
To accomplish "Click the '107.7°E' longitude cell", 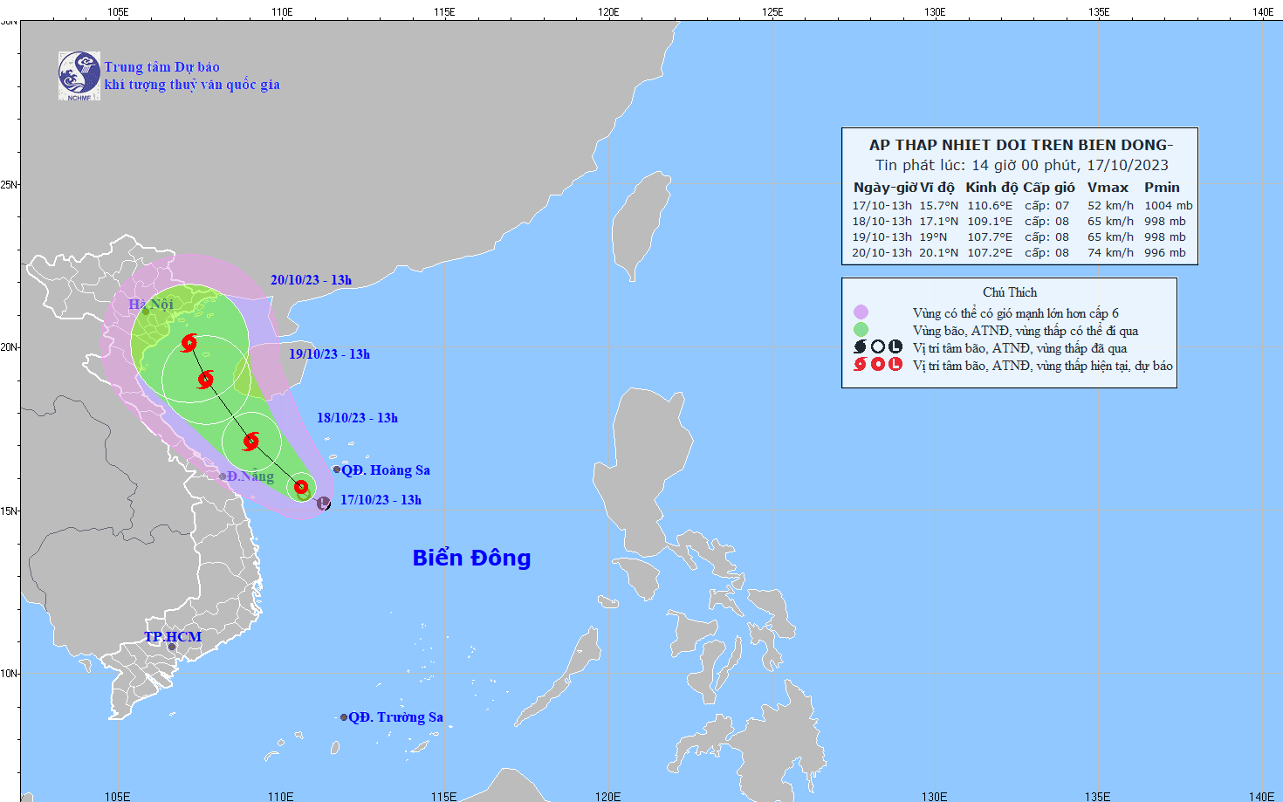I will tap(990, 237).
